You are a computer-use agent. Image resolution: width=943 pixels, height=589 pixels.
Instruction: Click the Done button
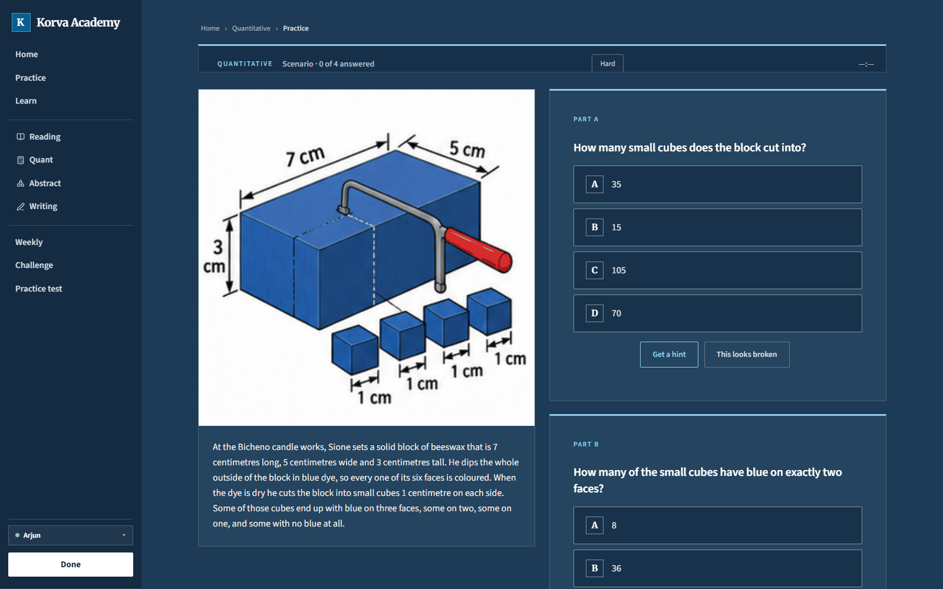(x=71, y=564)
